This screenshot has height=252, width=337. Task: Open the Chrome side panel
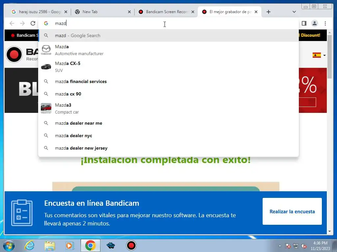tap(304, 23)
